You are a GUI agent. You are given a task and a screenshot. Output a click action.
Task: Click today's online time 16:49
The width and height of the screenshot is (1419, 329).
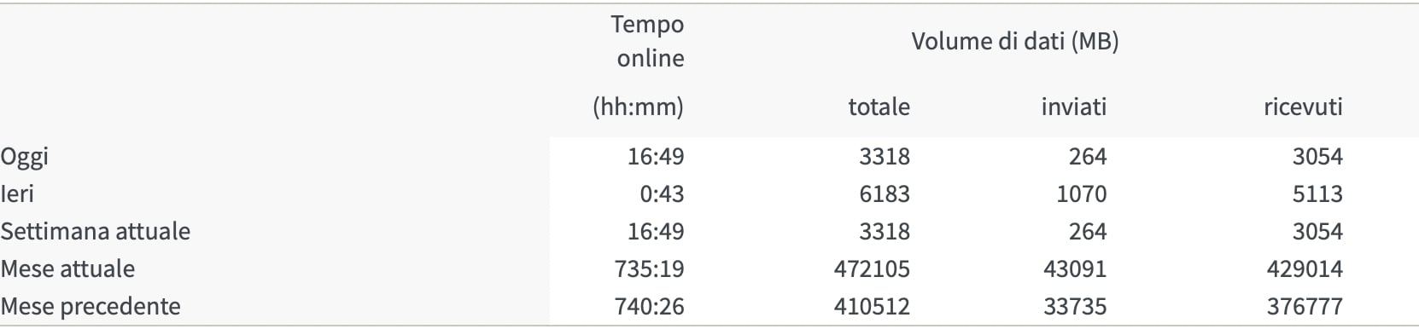656,156
